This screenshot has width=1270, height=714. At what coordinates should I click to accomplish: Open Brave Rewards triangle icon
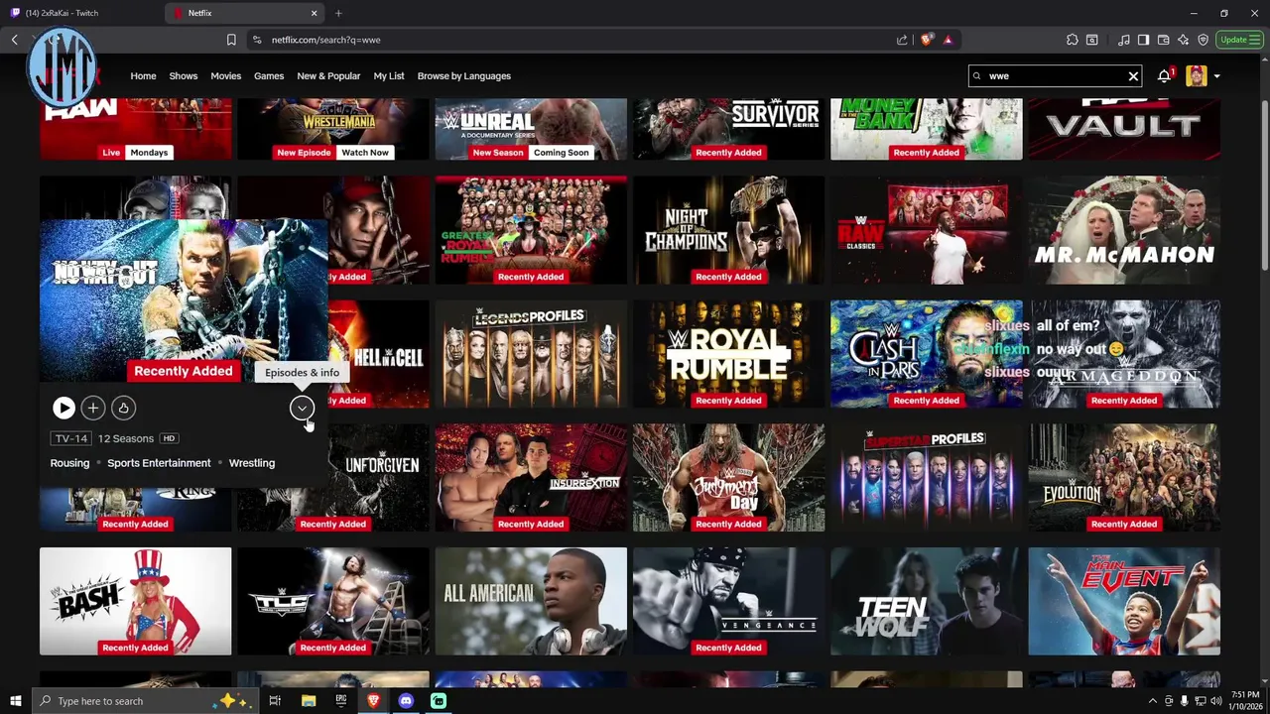coord(948,40)
